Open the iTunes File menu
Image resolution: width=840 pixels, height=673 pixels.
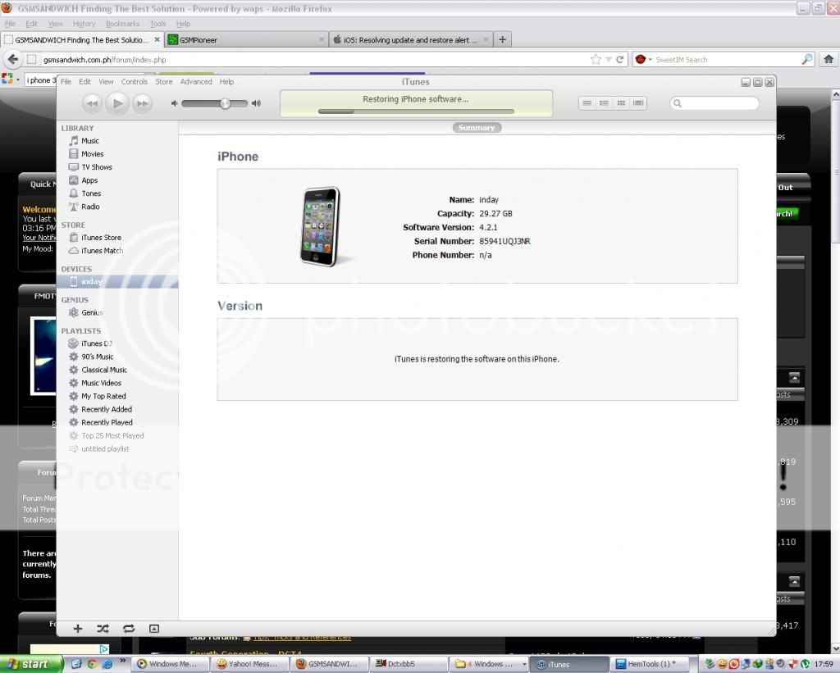[66, 81]
